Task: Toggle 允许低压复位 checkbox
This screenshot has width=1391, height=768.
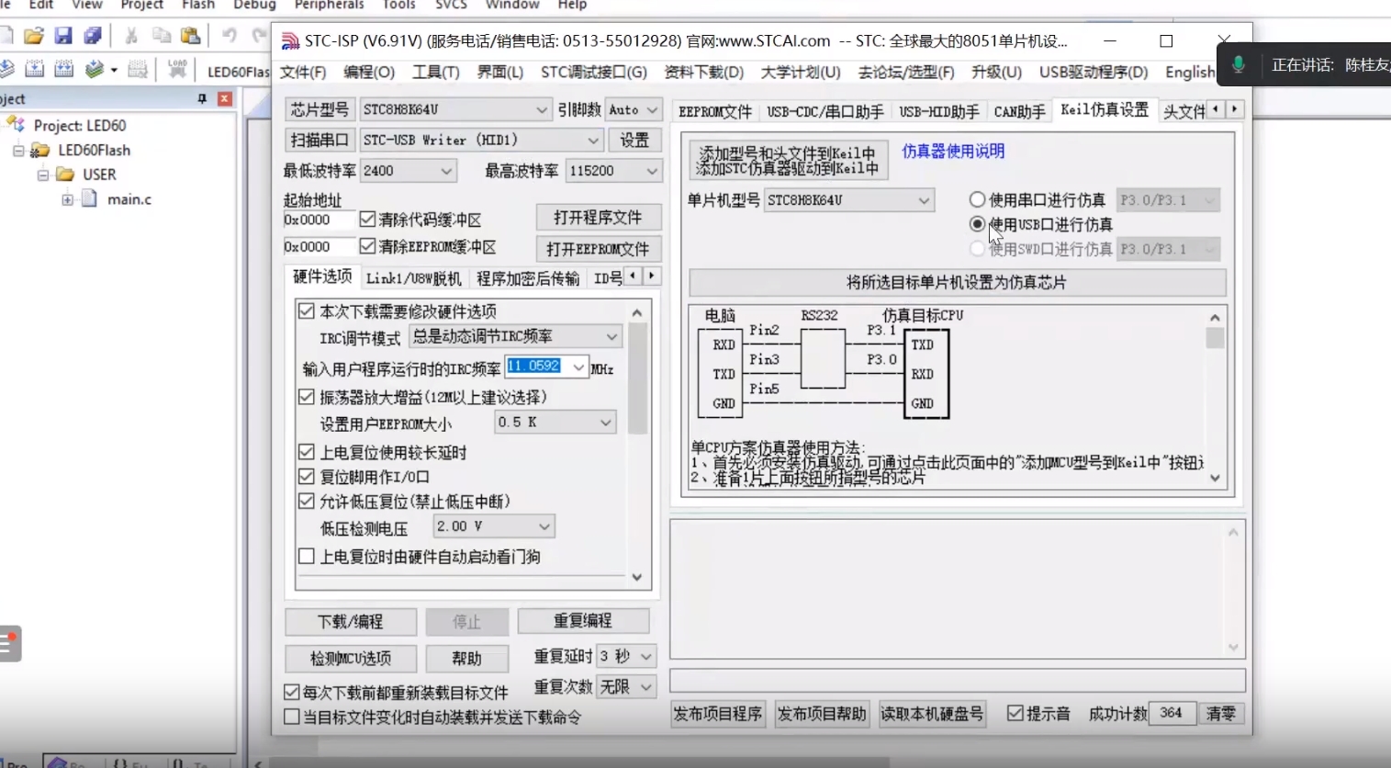Action: 307,502
